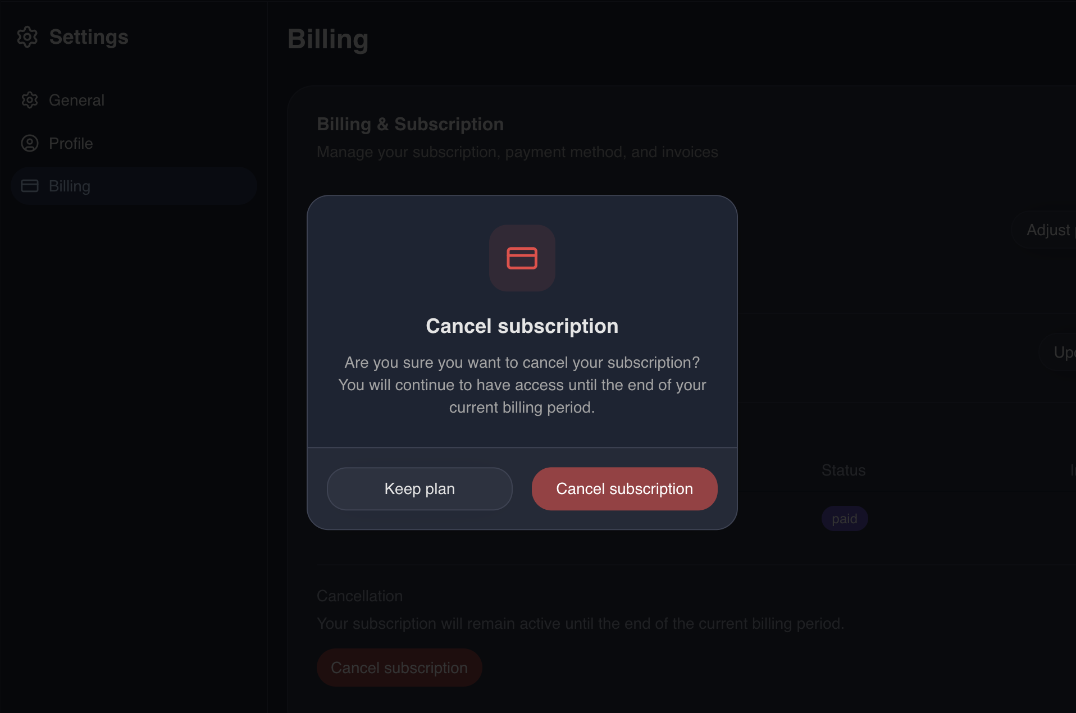Open the Profile settings section

pyautogui.click(x=70, y=143)
